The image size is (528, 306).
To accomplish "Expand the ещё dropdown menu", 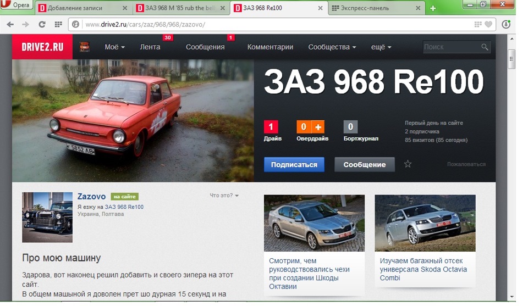I will pos(381,47).
